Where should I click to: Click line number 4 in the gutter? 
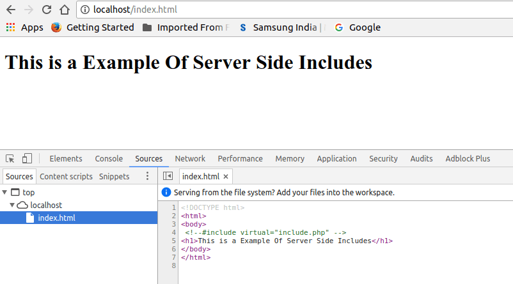point(174,232)
